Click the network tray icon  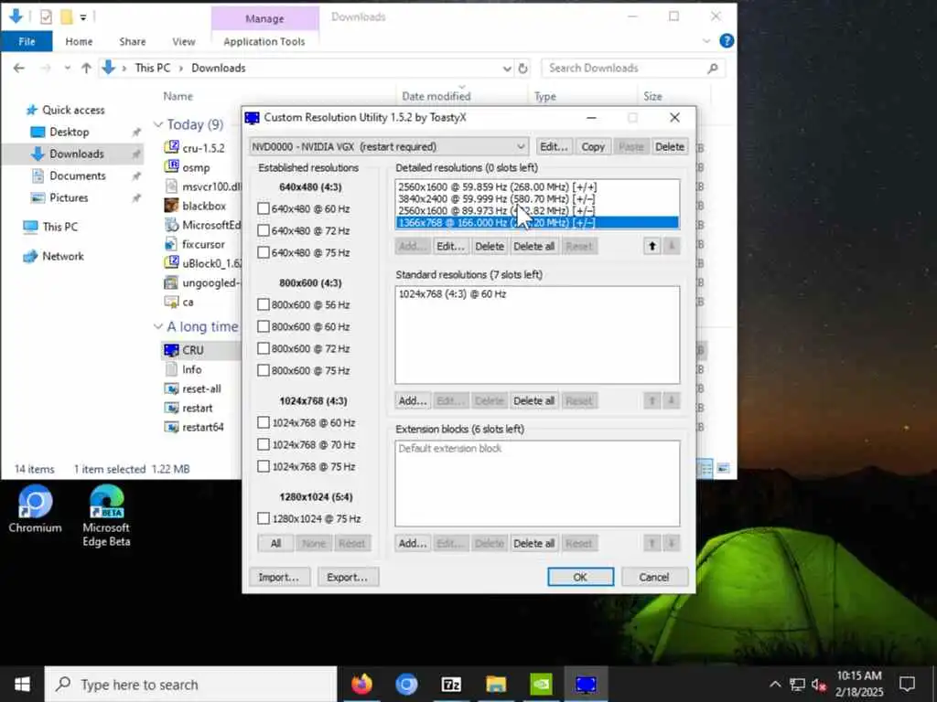click(797, 684)
